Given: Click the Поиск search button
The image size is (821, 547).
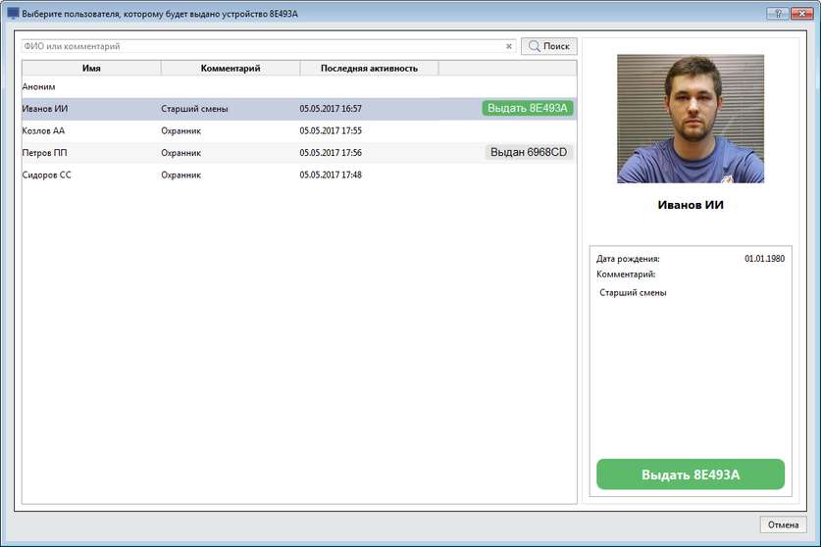Looking at the screenshot, I should pyautogui.click(x=548, y=46).
